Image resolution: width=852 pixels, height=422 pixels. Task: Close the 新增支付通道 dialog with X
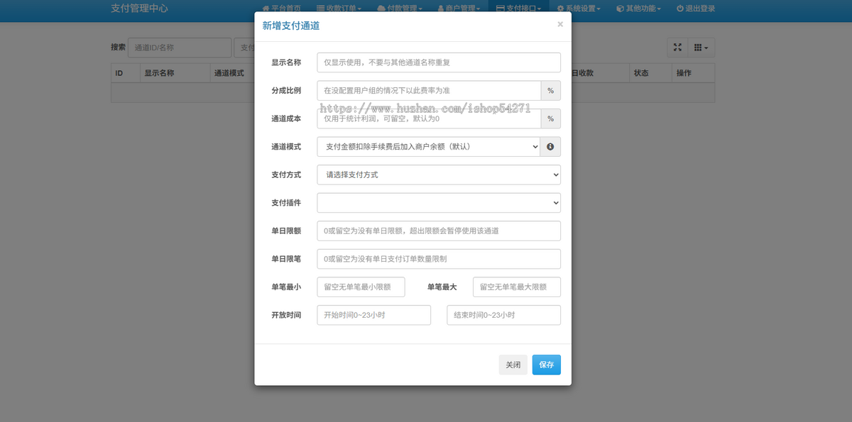(x=560, y=24)
